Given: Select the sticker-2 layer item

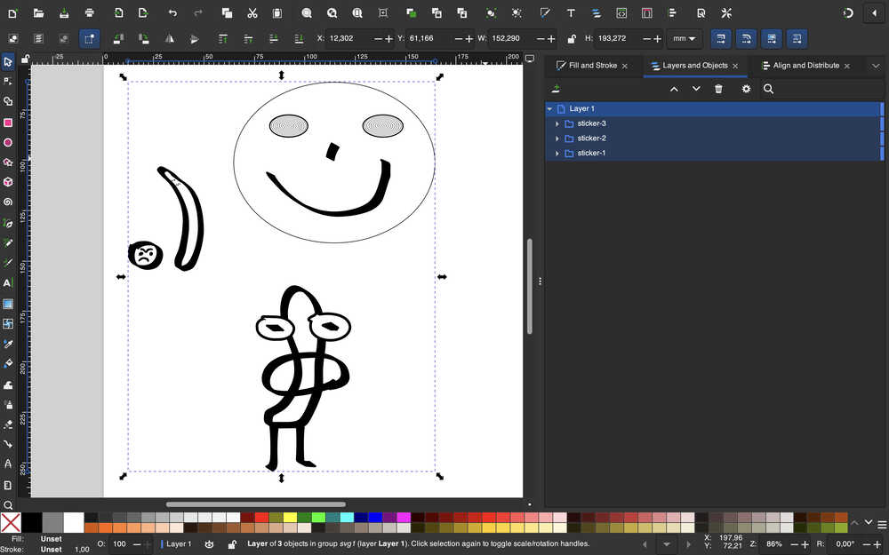Looking at the screenshot, I should coord(591,139).
